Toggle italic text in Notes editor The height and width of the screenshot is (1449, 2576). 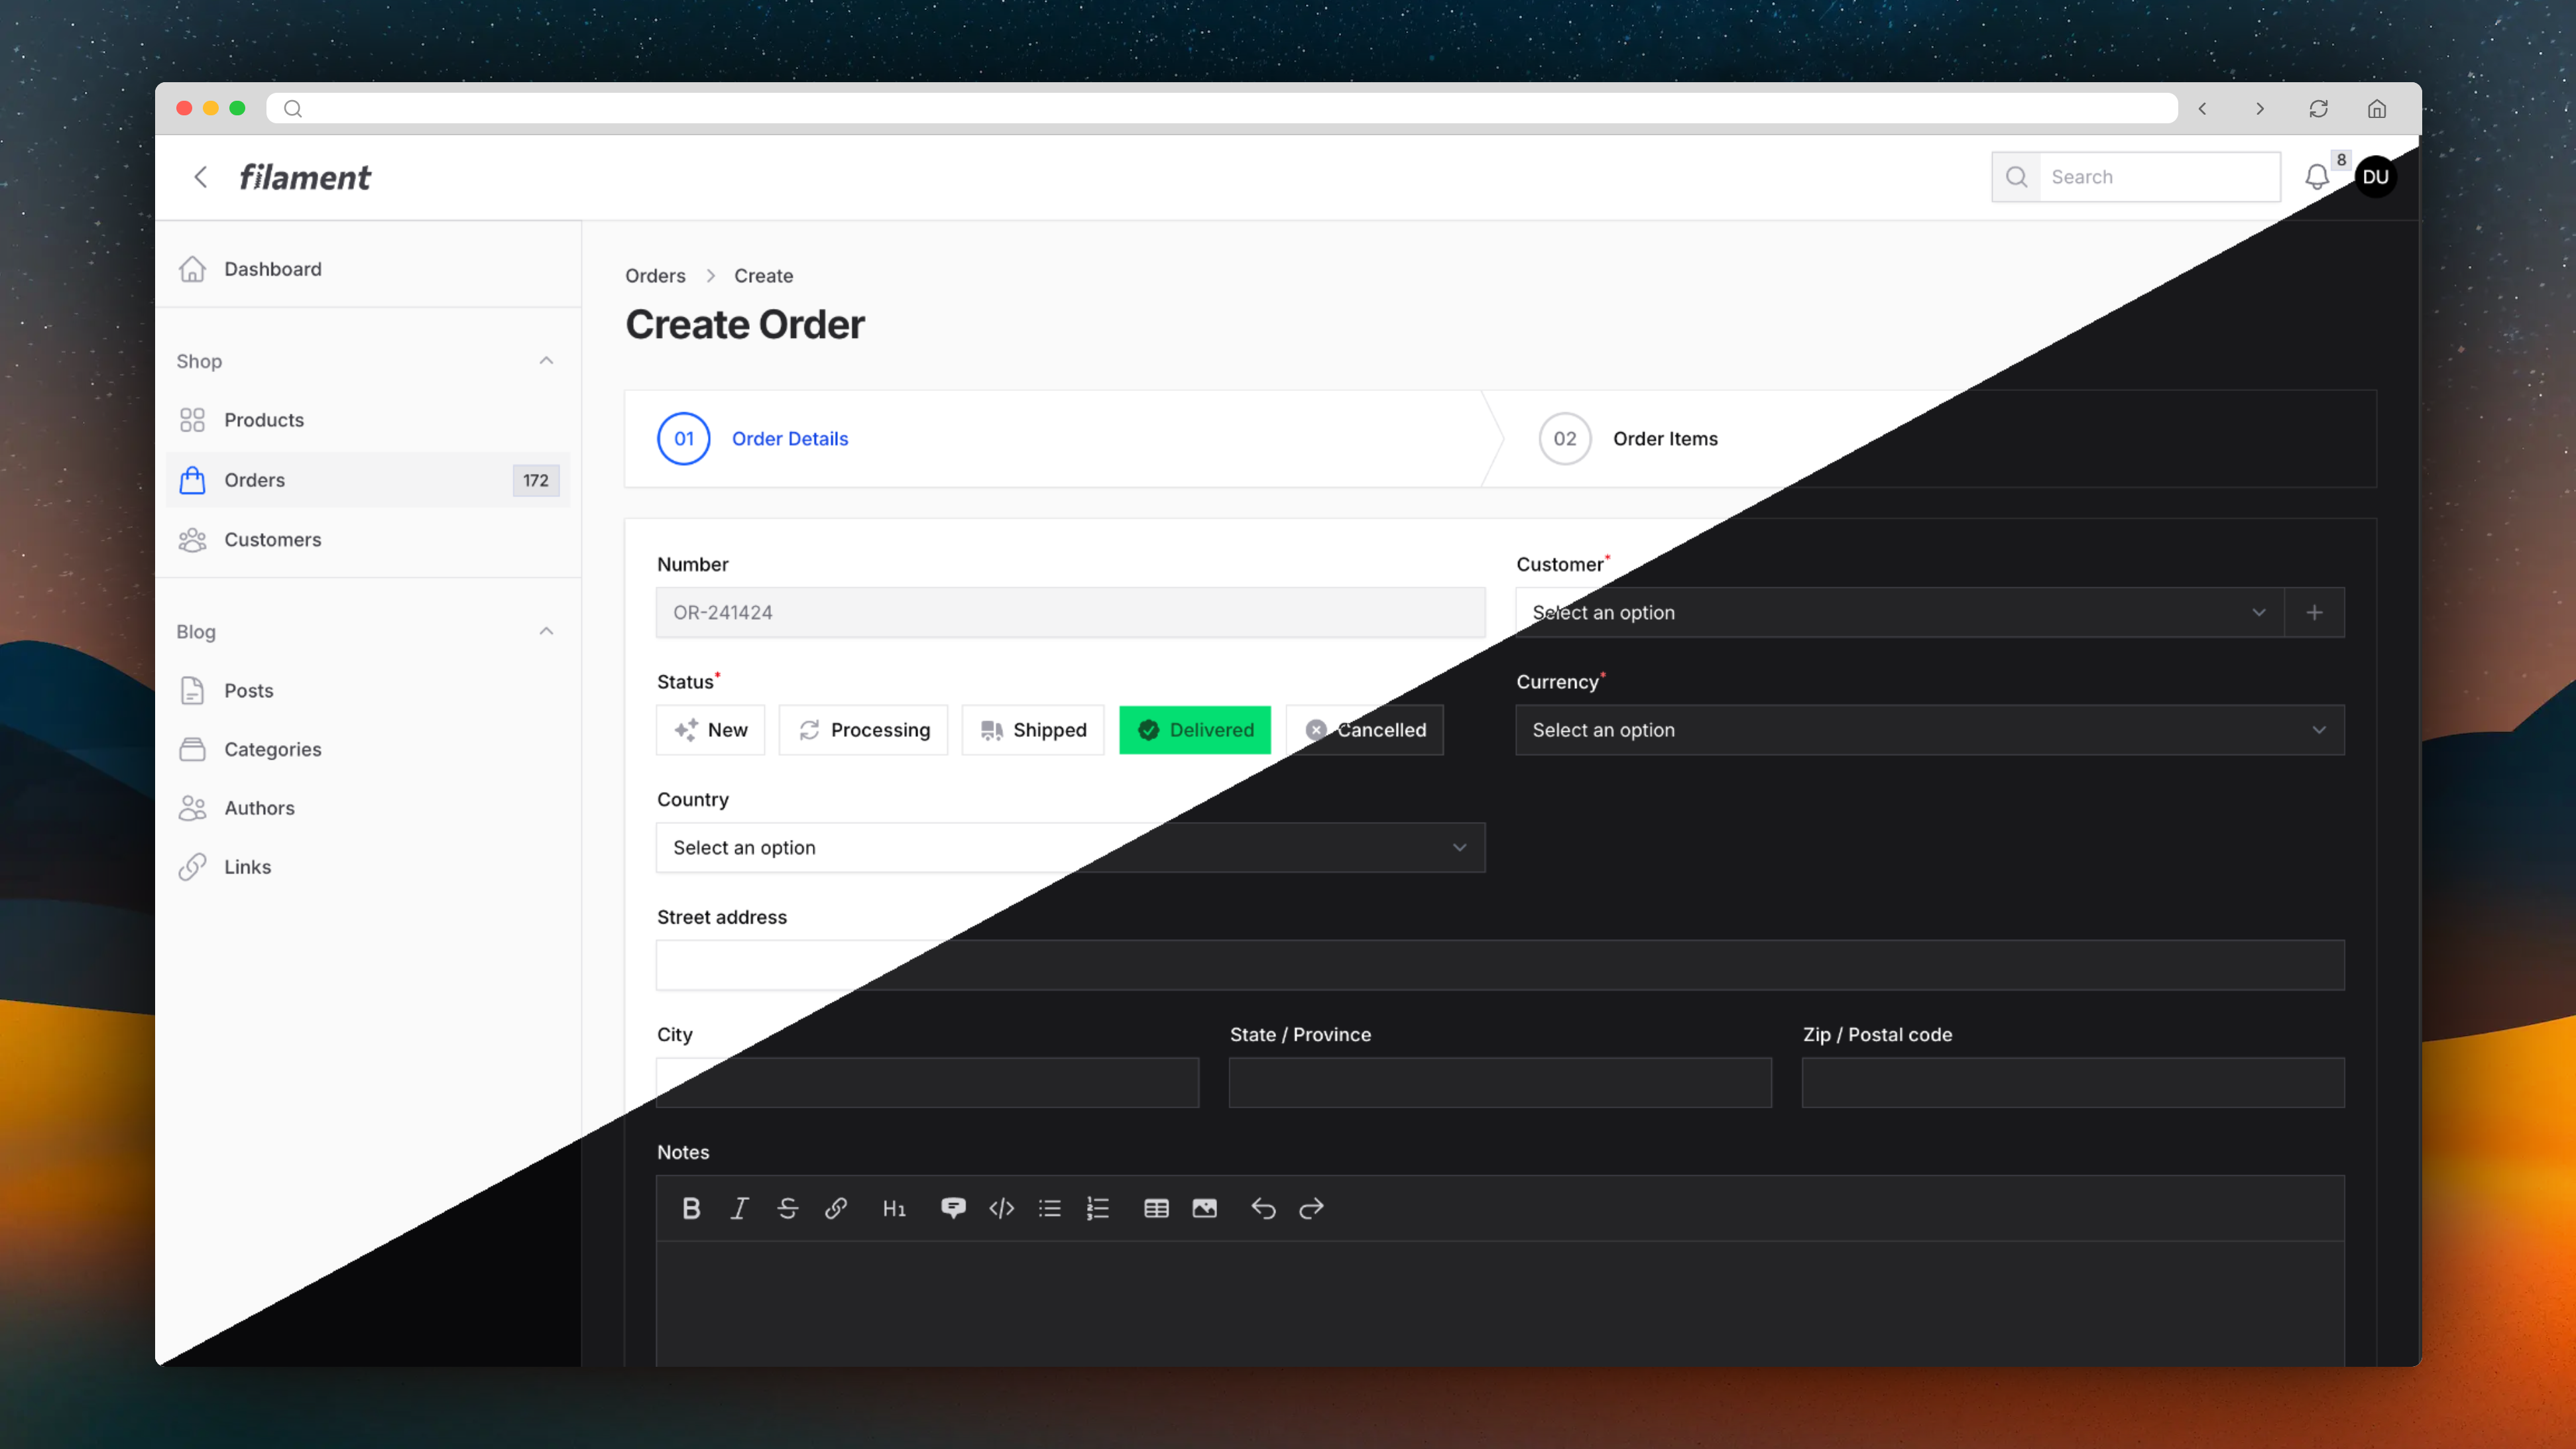(739, 1208)
